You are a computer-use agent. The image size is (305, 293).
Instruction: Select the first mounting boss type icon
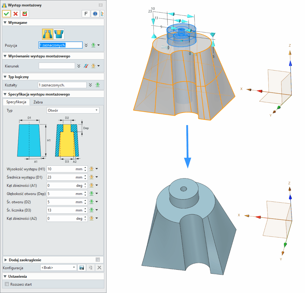point(47,34)
